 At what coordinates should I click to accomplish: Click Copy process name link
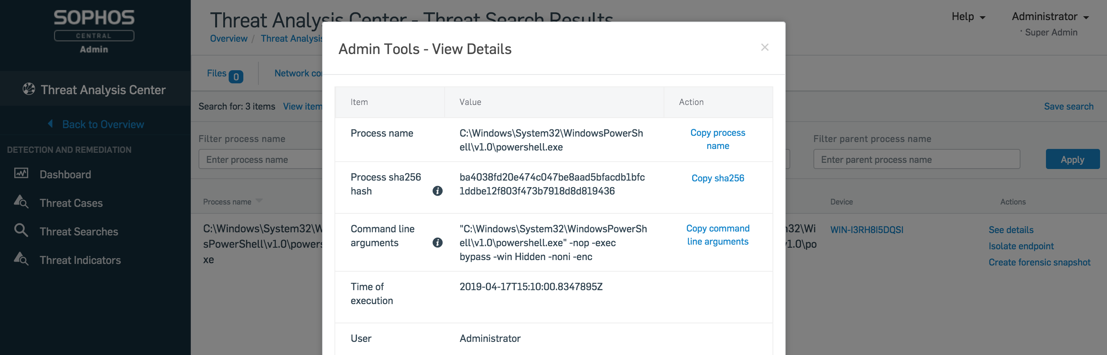pyautogui.click(x=718, y=139)
